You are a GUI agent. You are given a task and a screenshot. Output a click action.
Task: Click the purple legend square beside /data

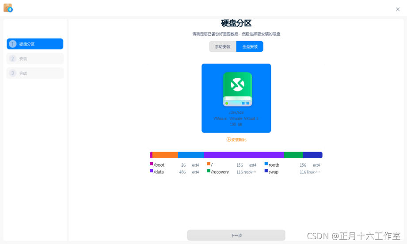point(151,171)
